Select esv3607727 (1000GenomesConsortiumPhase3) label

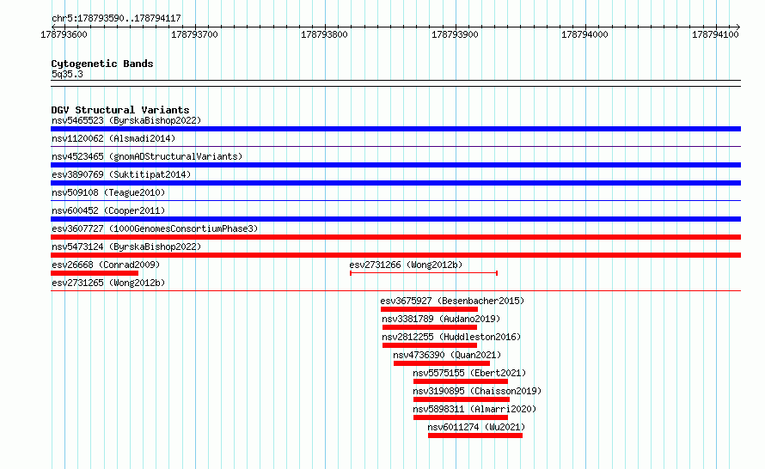155,228
